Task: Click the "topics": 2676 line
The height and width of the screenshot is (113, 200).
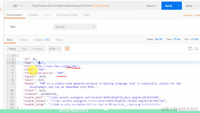Action: (x=35, y=76)
